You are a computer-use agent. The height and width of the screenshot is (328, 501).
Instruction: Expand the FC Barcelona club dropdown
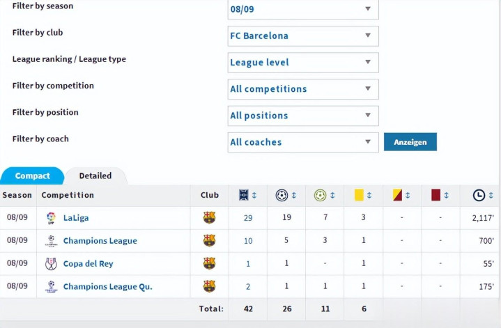303,36
